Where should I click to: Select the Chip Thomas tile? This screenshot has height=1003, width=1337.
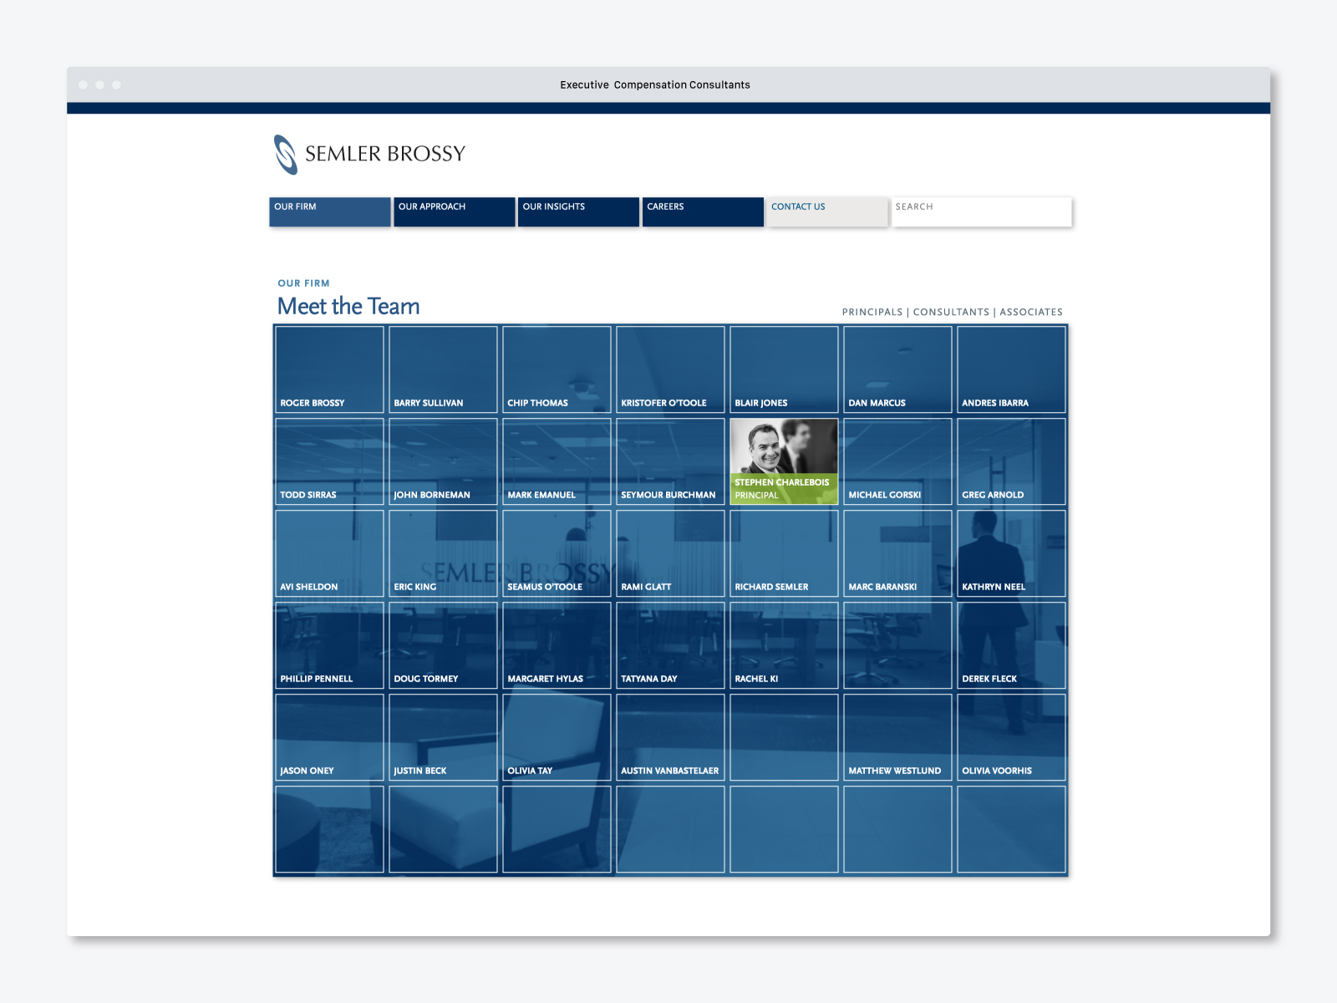(x=557, y=369)
